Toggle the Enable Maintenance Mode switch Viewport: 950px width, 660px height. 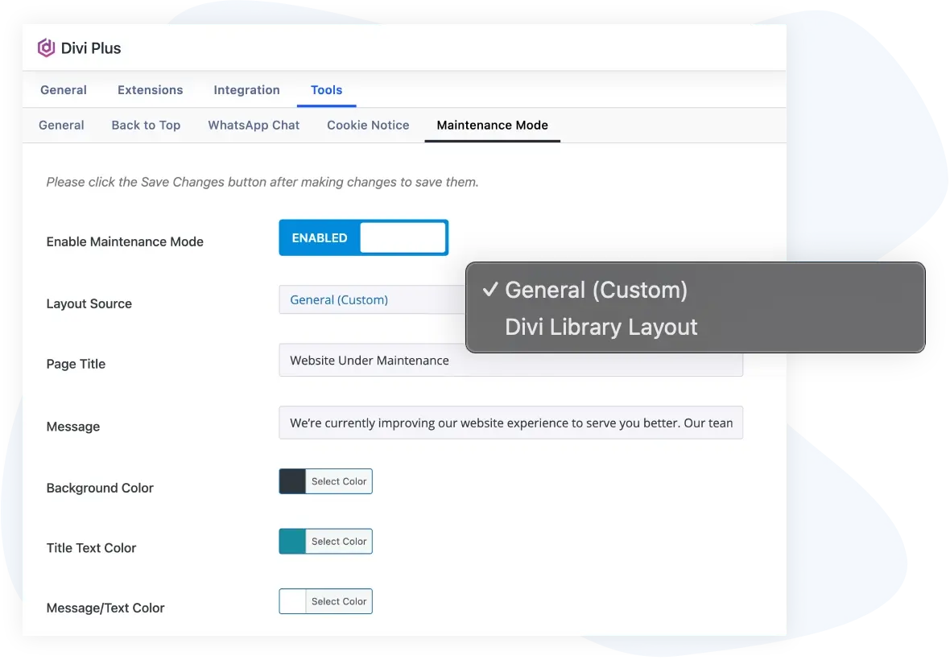364,237
